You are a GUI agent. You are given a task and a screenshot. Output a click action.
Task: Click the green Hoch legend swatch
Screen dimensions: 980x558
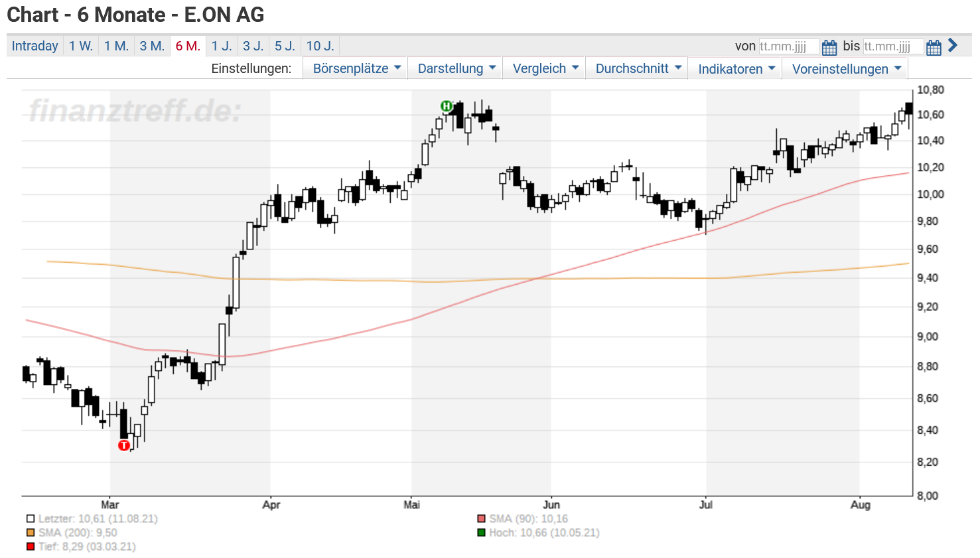pyautogui.click(x=482, y=533)
